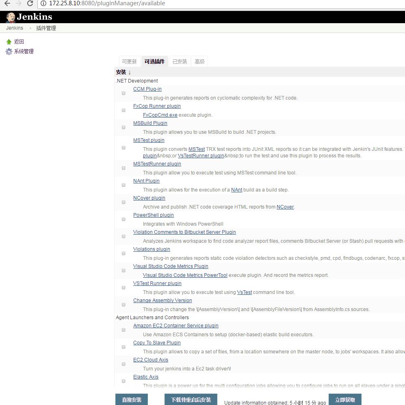Click the 直接安装 button

132,400
